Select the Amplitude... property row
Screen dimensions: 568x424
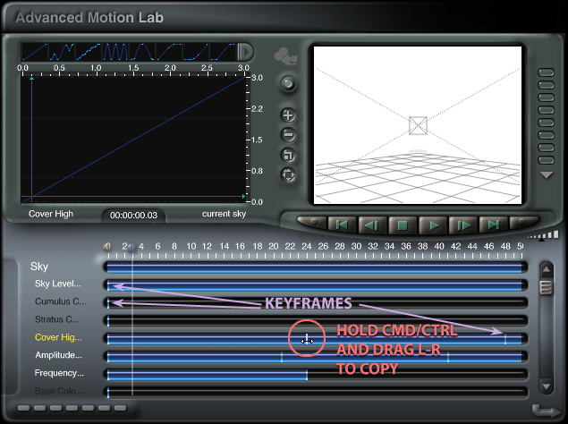tap(59, 355)
